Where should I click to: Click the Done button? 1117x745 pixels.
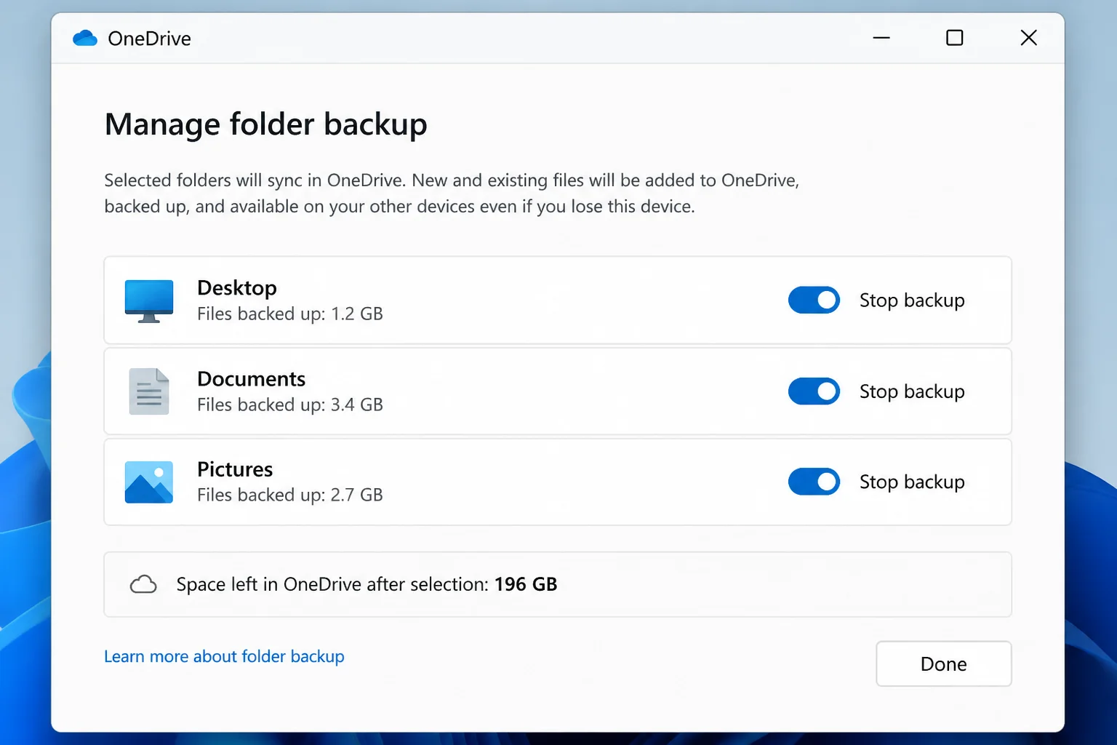(944, 664)
